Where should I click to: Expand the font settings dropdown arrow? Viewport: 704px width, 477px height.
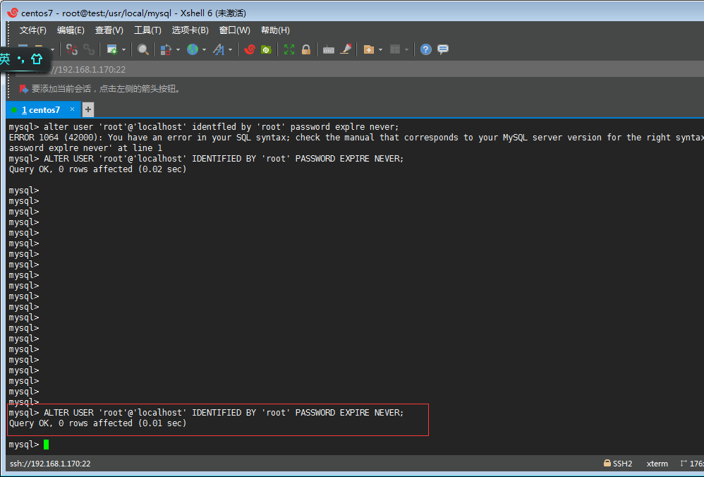tap(230, 49)
